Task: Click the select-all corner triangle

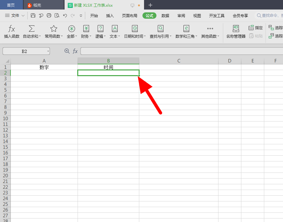Action: pos(7,61)
